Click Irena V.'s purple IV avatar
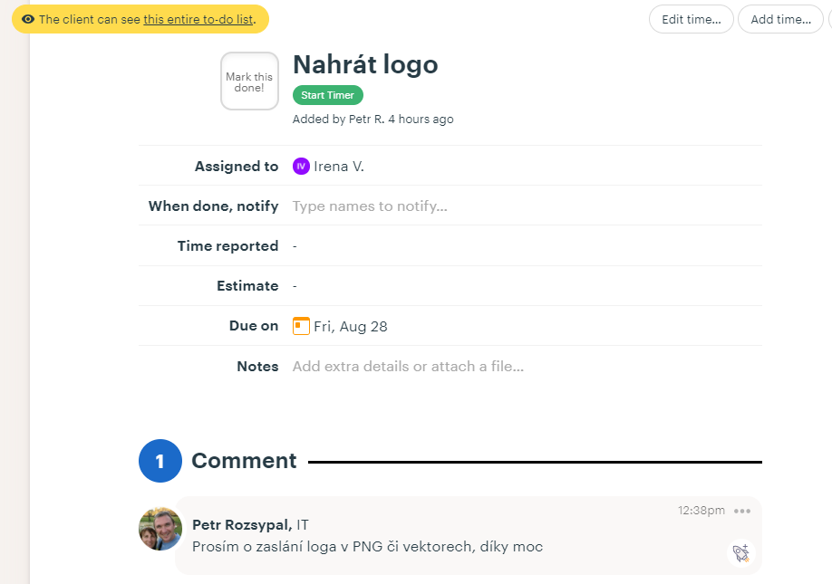This screenshot has width=832, height=584. coord(301,167)
